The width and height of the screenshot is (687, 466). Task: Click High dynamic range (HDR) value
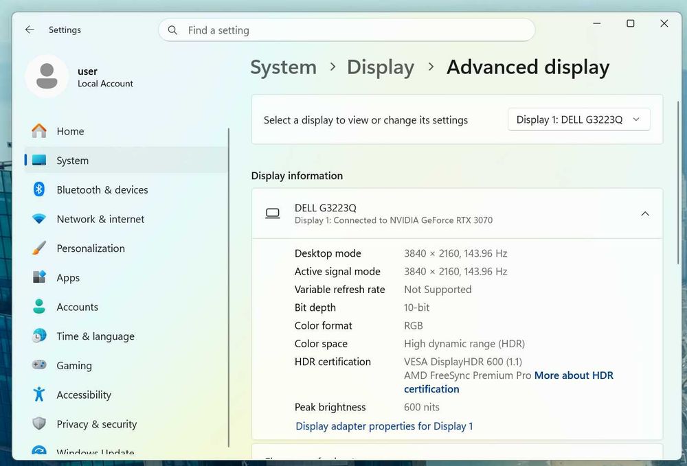pos(464,344)
